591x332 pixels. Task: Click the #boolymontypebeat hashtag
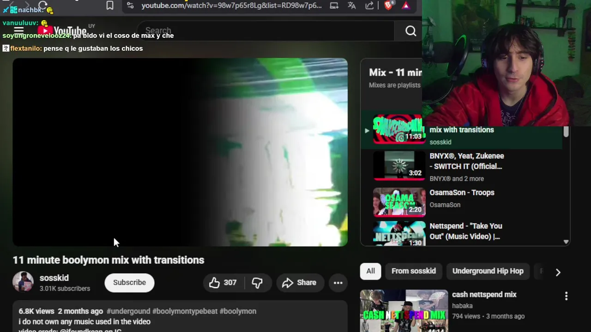tap(185, 311)
